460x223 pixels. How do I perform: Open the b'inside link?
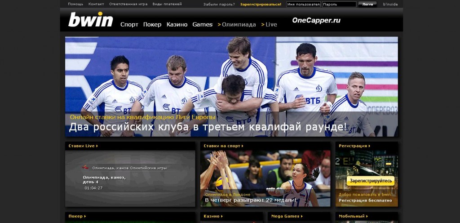(390, 4)
